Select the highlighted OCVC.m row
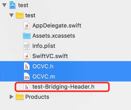The height and width of the screenshot is (110, 131). (x=65, y=76)
